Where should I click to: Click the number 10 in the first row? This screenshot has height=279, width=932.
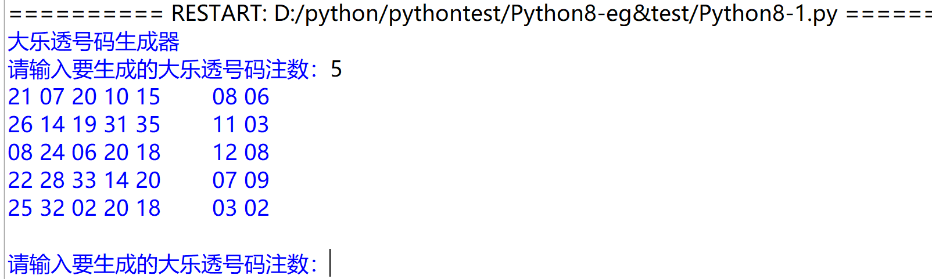[x=116, y=97]
